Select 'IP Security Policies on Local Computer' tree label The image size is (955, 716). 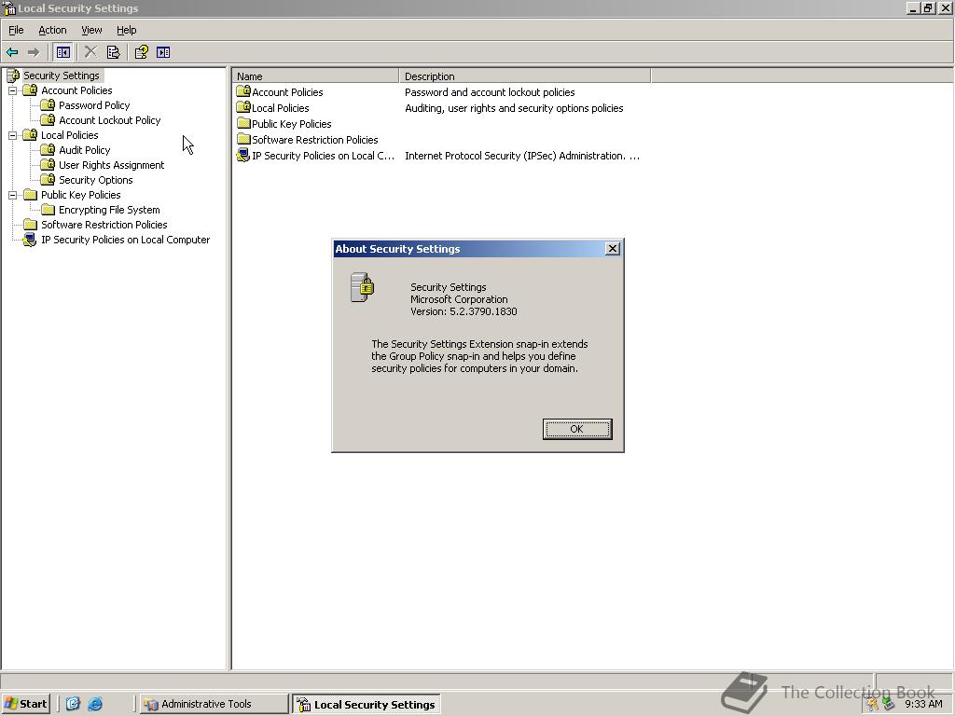click(126, 240)
